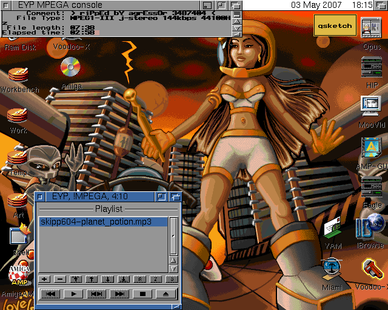
Task: Move the selected track down one
Action: click(107, 279)
